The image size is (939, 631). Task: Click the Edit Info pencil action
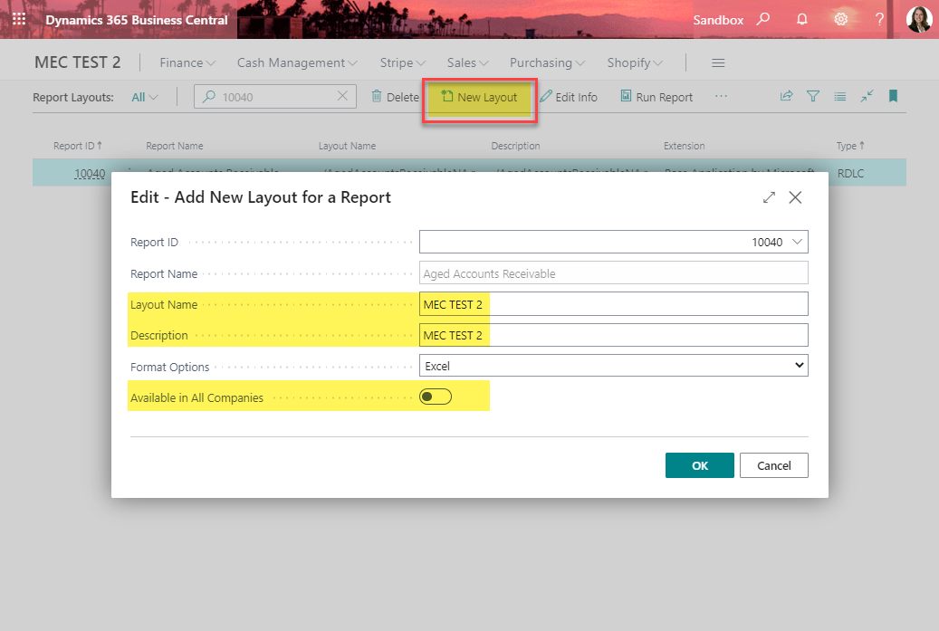pyautogui.click(x=569, y=97)
